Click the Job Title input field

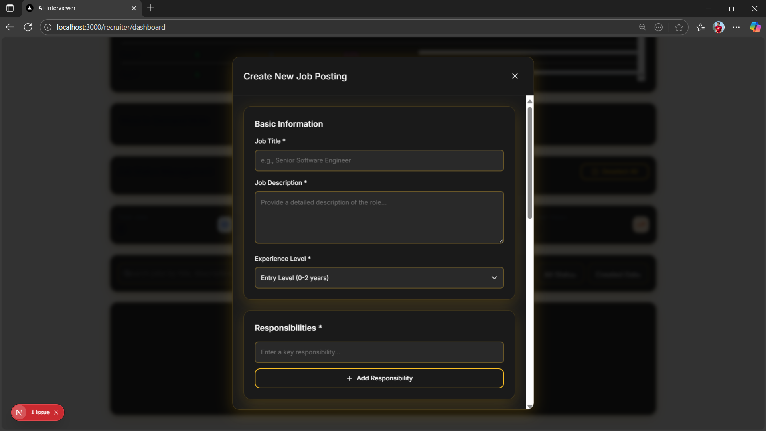(x=379, y=160)
